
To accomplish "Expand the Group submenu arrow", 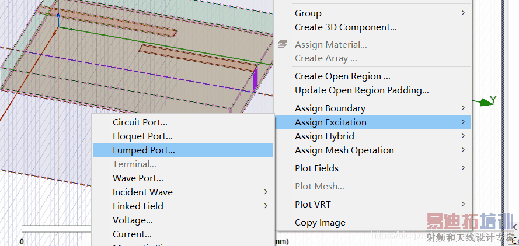I will pos(463,13).
